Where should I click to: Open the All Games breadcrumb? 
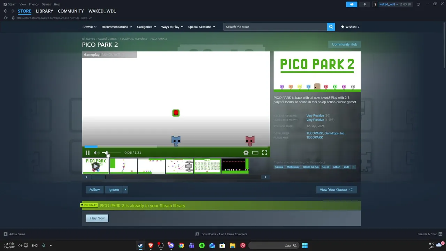[89, 39]
